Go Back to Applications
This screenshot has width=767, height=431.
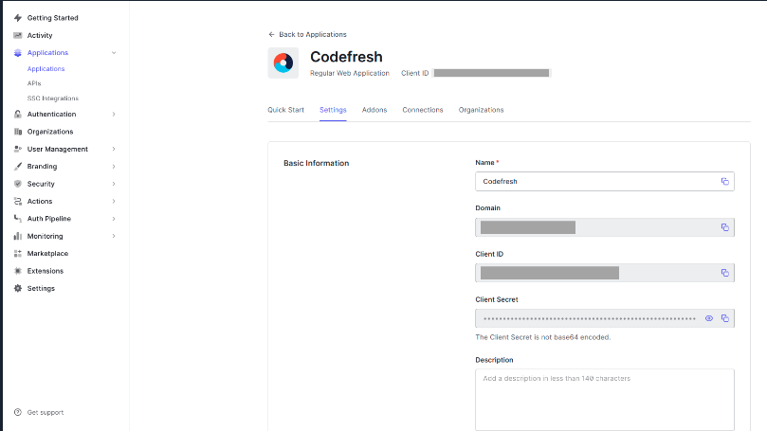click(308, 34)
